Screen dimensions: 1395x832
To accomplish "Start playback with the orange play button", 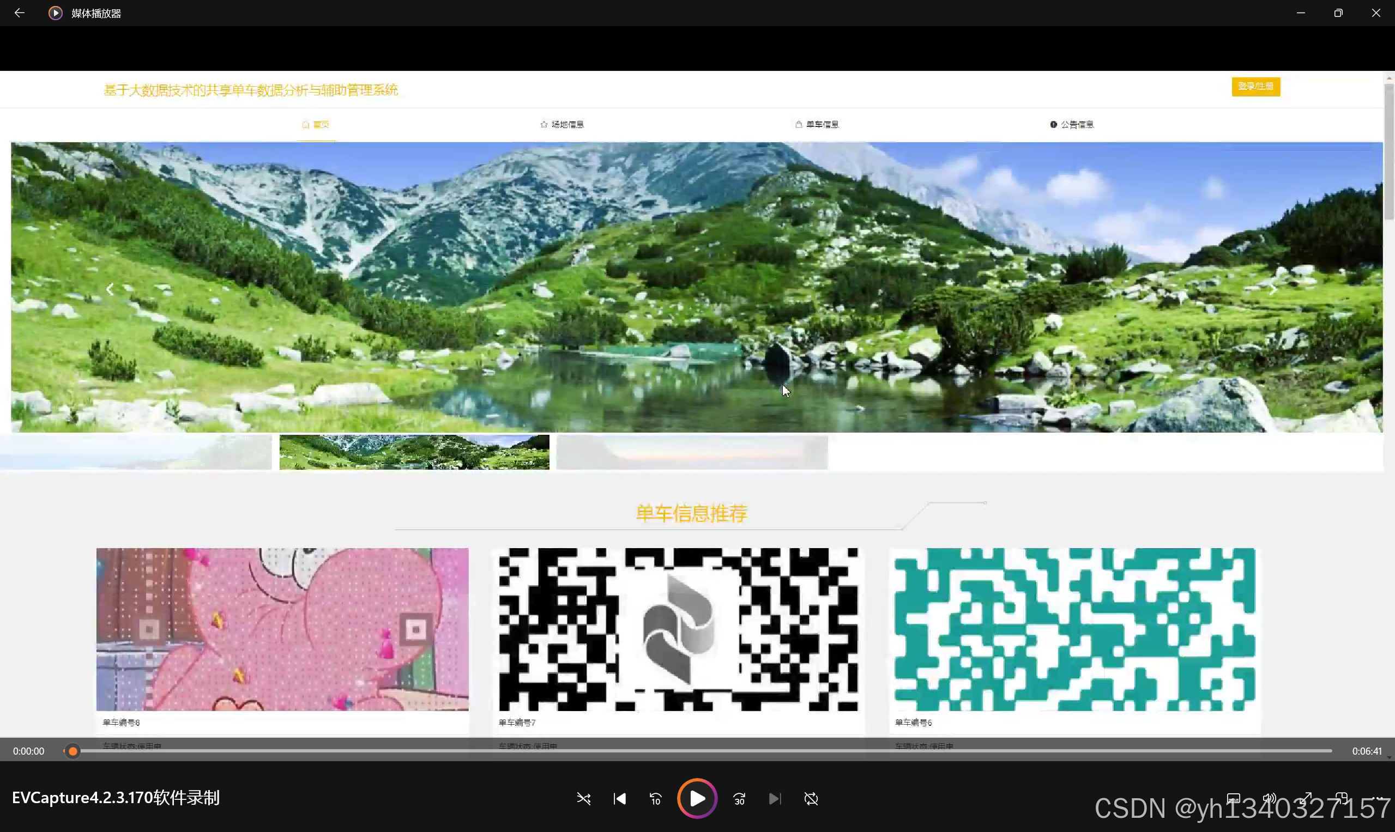I will 697,798.
